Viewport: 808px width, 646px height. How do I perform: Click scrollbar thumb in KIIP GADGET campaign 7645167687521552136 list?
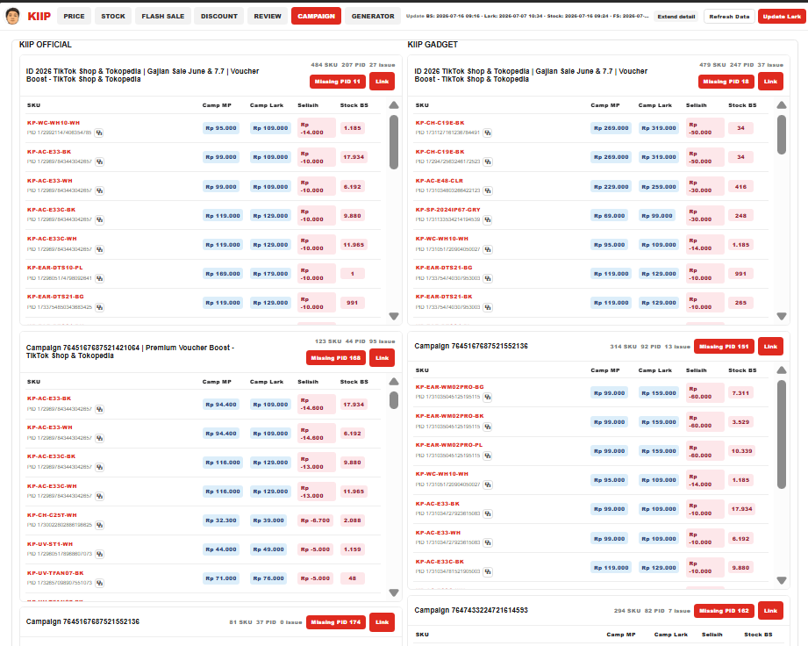point(782,434)
